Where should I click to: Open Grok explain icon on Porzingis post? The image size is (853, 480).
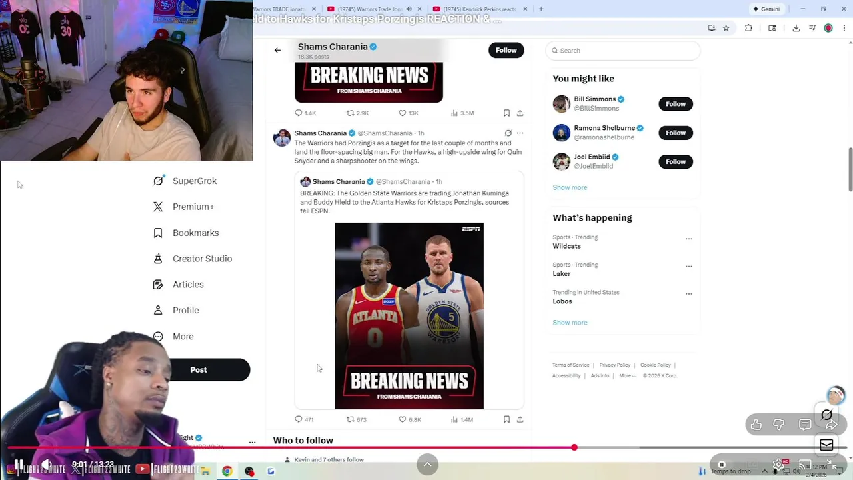[508, 133]
